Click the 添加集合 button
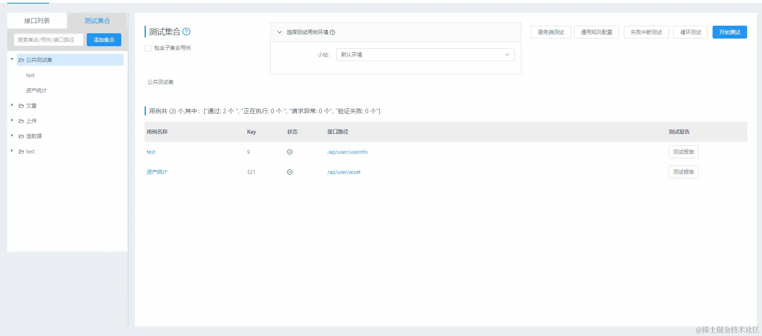The width and height of the screenshot is (762, 336). 104,40
